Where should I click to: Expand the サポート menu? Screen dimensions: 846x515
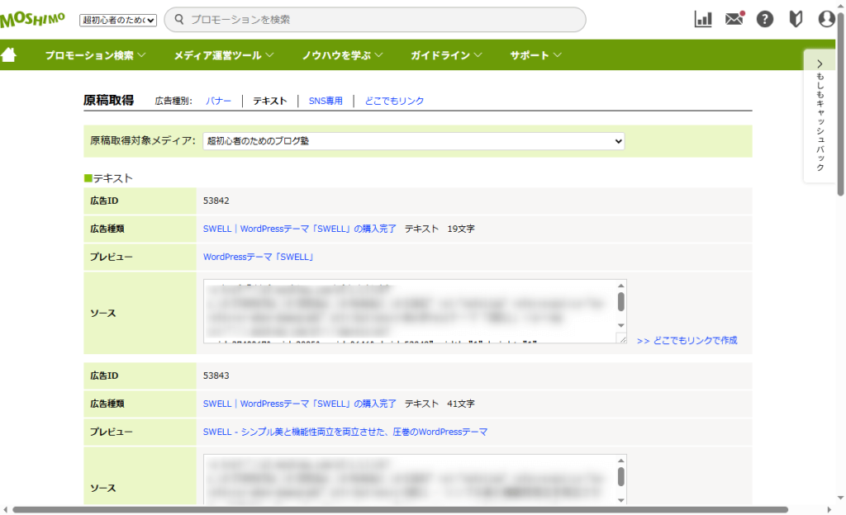[x=535, y=55]
